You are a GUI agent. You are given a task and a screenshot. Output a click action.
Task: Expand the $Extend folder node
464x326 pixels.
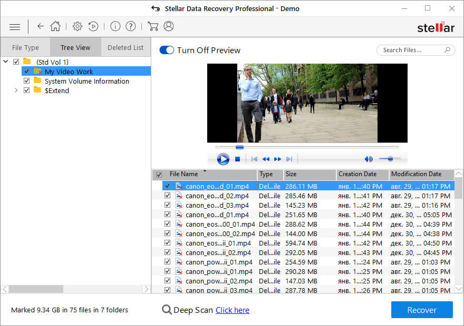[x=16, y=90]
